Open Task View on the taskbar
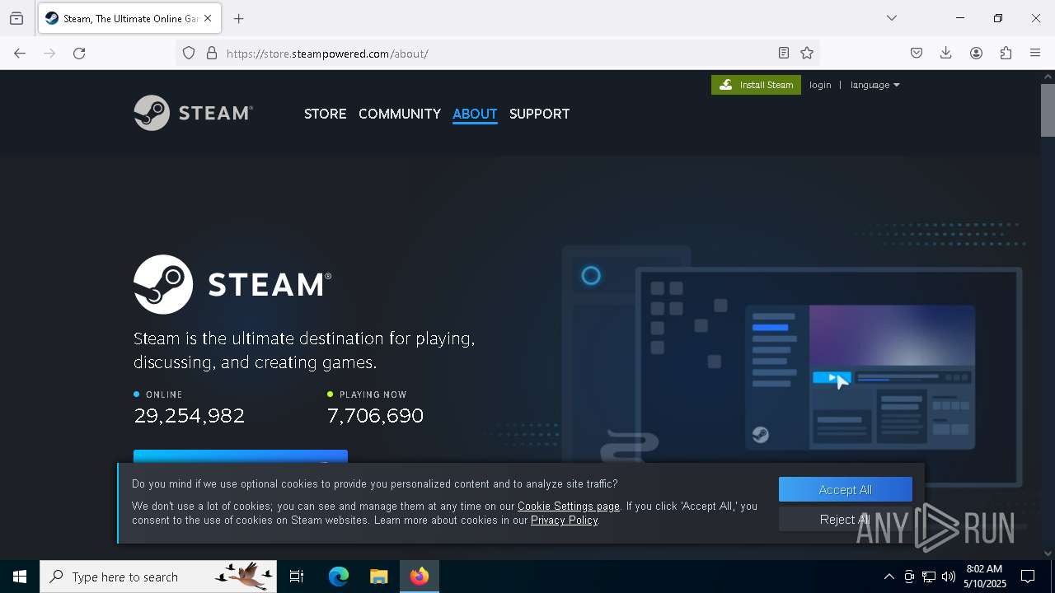Screen dimensions: 1055x593 click(x=297, y=577)
